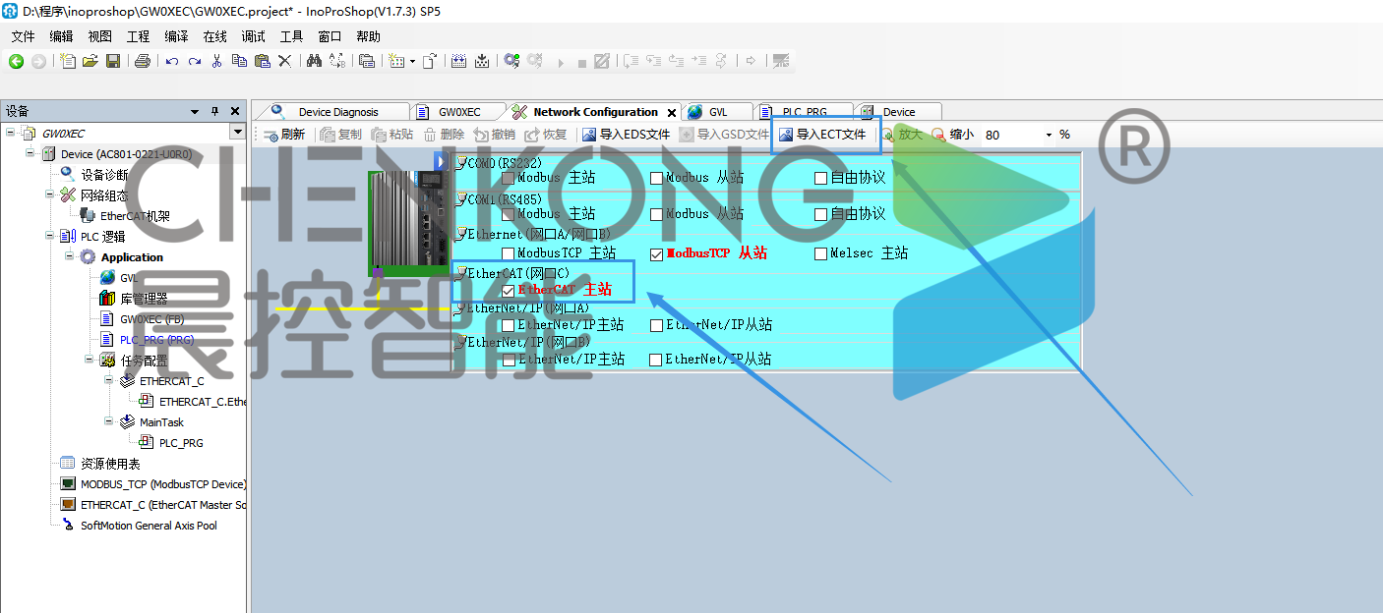Enable Modbus 主站 under COM0(RS232)
The height and width of the screenshot is (613, 1383).
[508, 179]
